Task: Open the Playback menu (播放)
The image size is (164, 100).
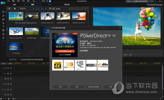Action: (28, 1)
